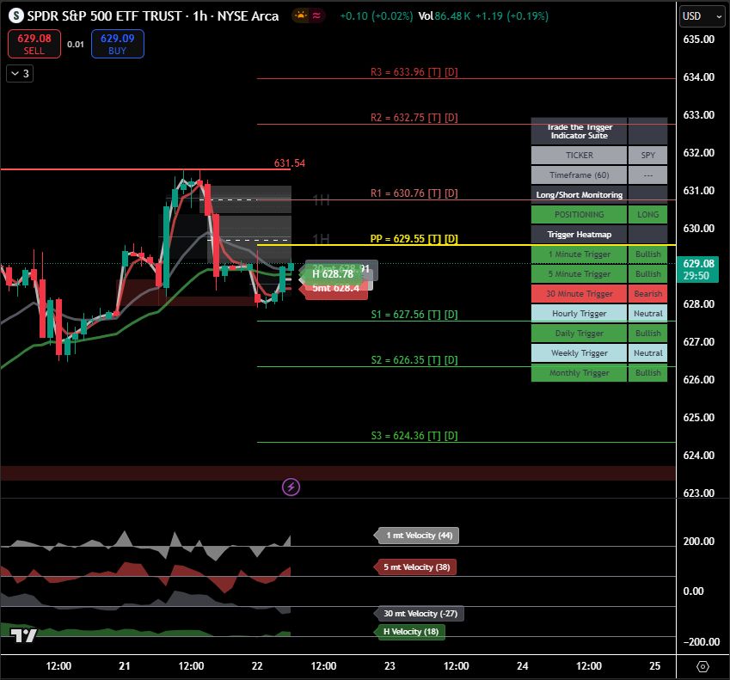Click the purple lightning event marker
The width and height of the screenshot is (730, 680).
(291, 487)
